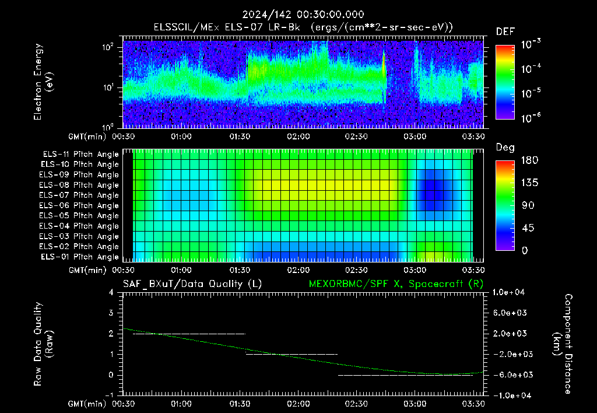Click the 1.0e+04 tick on distance axis
The height and width of the screenshot is (413, 597).
508,292
